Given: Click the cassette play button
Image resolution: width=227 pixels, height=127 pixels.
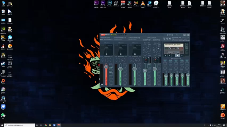Looking at the screenshot, I should point(173,55).
